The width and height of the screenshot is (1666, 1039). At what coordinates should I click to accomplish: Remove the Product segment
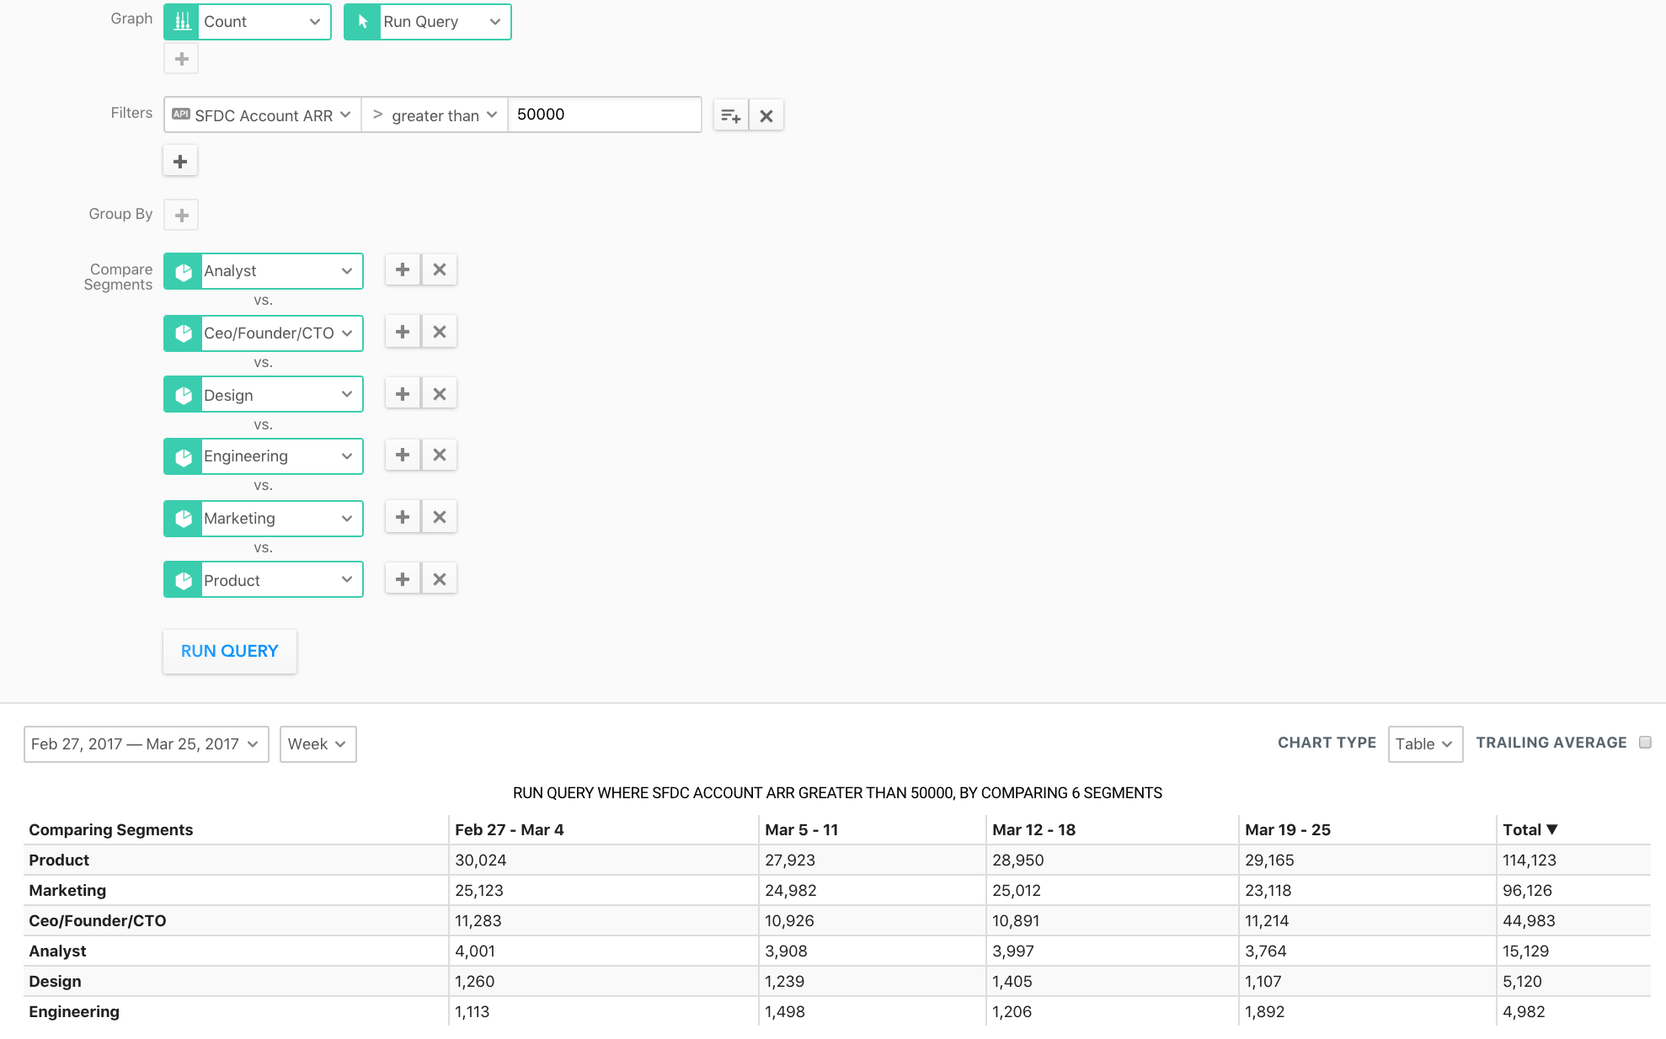point(439,579)
